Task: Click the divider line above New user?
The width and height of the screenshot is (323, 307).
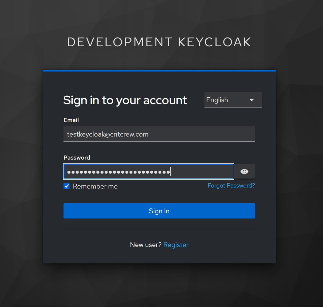Action: click(159, 229)
